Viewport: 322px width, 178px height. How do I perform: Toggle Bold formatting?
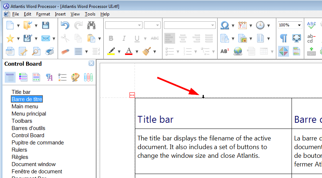click(111, 38)
